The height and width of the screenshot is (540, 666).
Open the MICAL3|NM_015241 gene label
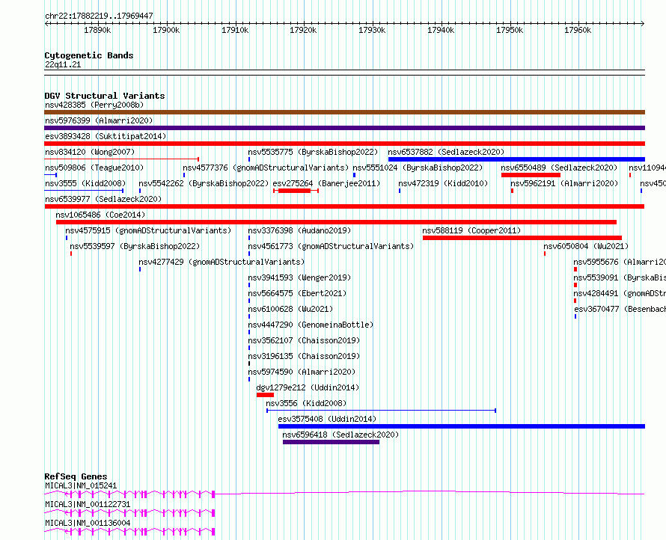pyautogui.click(x=81, y=485)
